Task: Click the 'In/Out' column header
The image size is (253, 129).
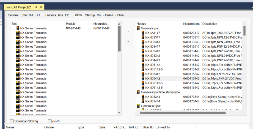Action: pos(135,127)
